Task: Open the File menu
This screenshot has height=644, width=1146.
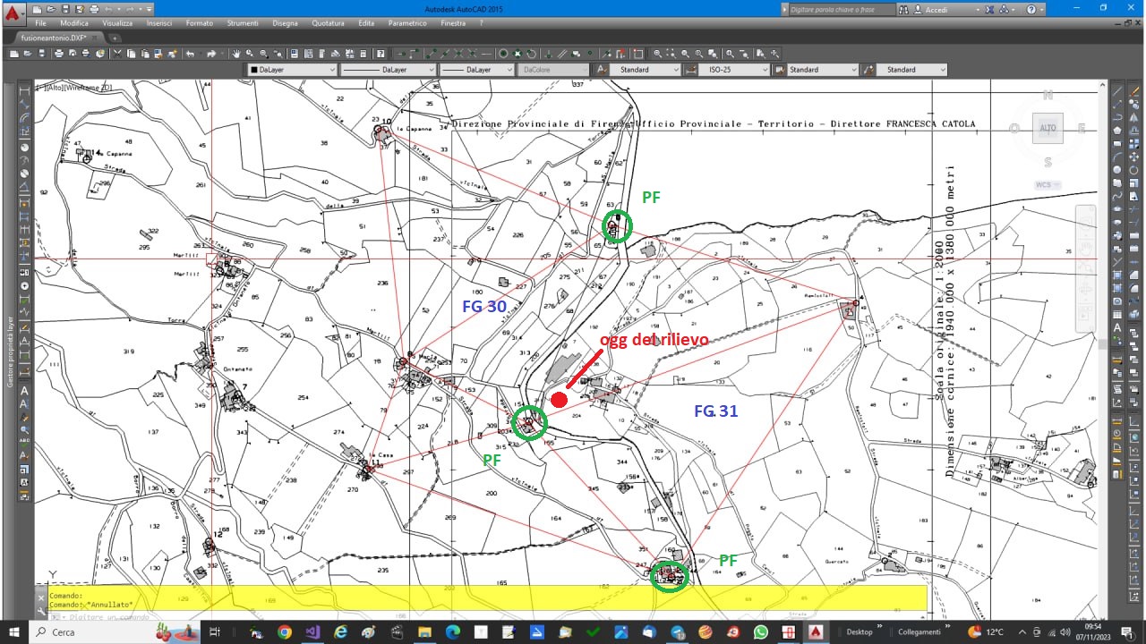Action: tap(40, 23)
